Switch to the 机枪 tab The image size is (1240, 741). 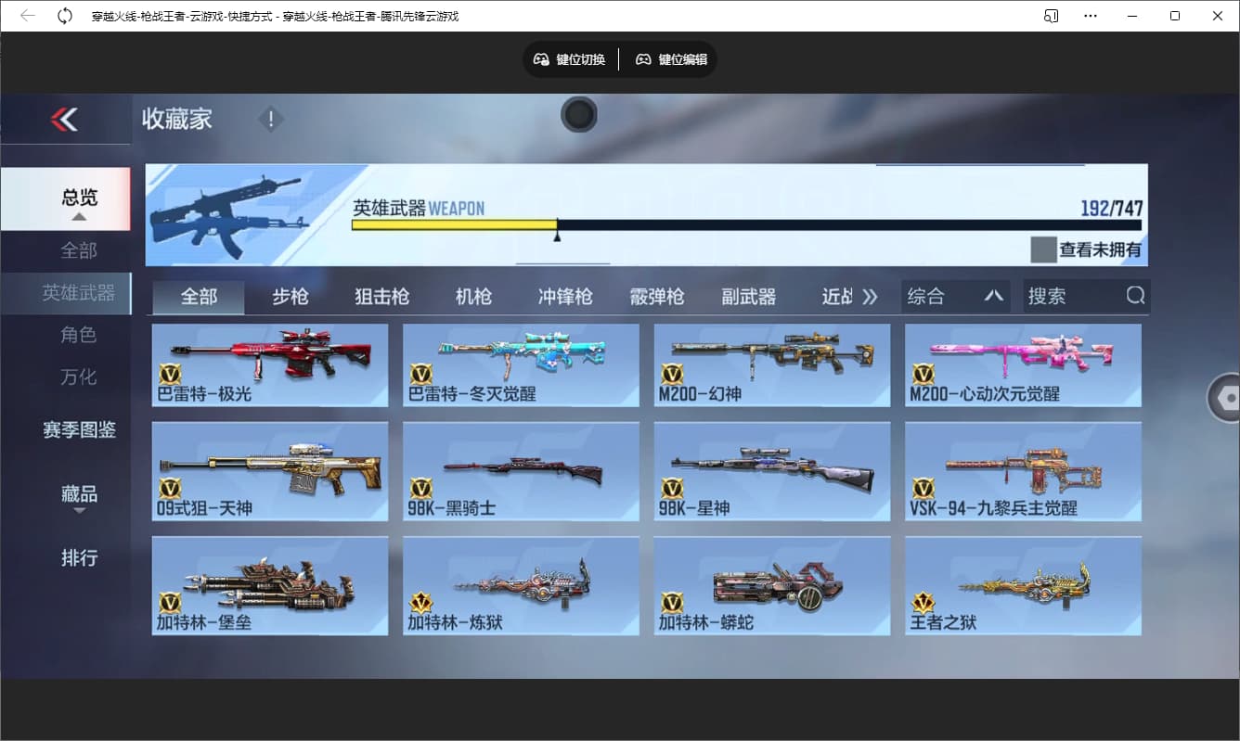click(473, 297)
